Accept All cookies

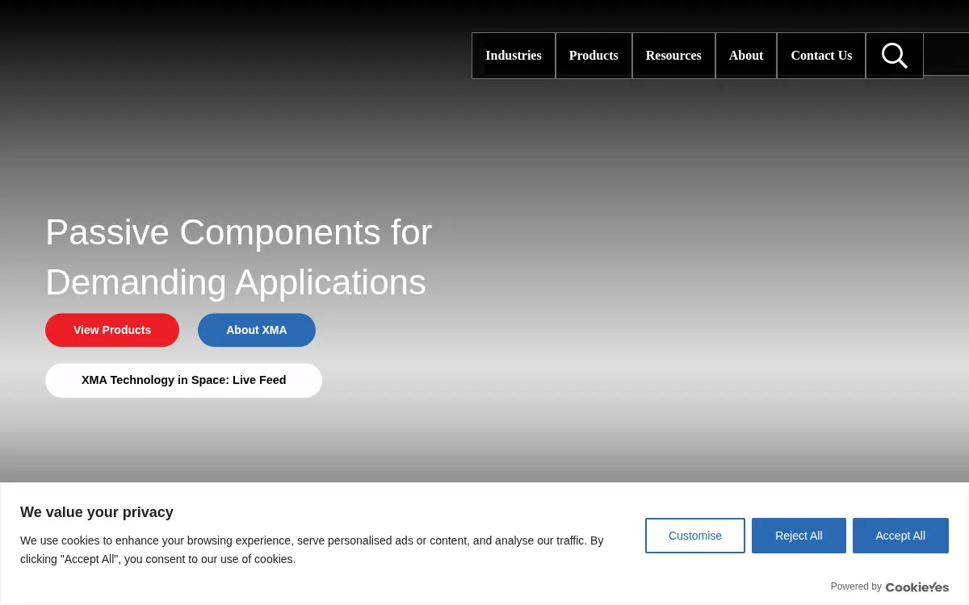tap(900, 536)
